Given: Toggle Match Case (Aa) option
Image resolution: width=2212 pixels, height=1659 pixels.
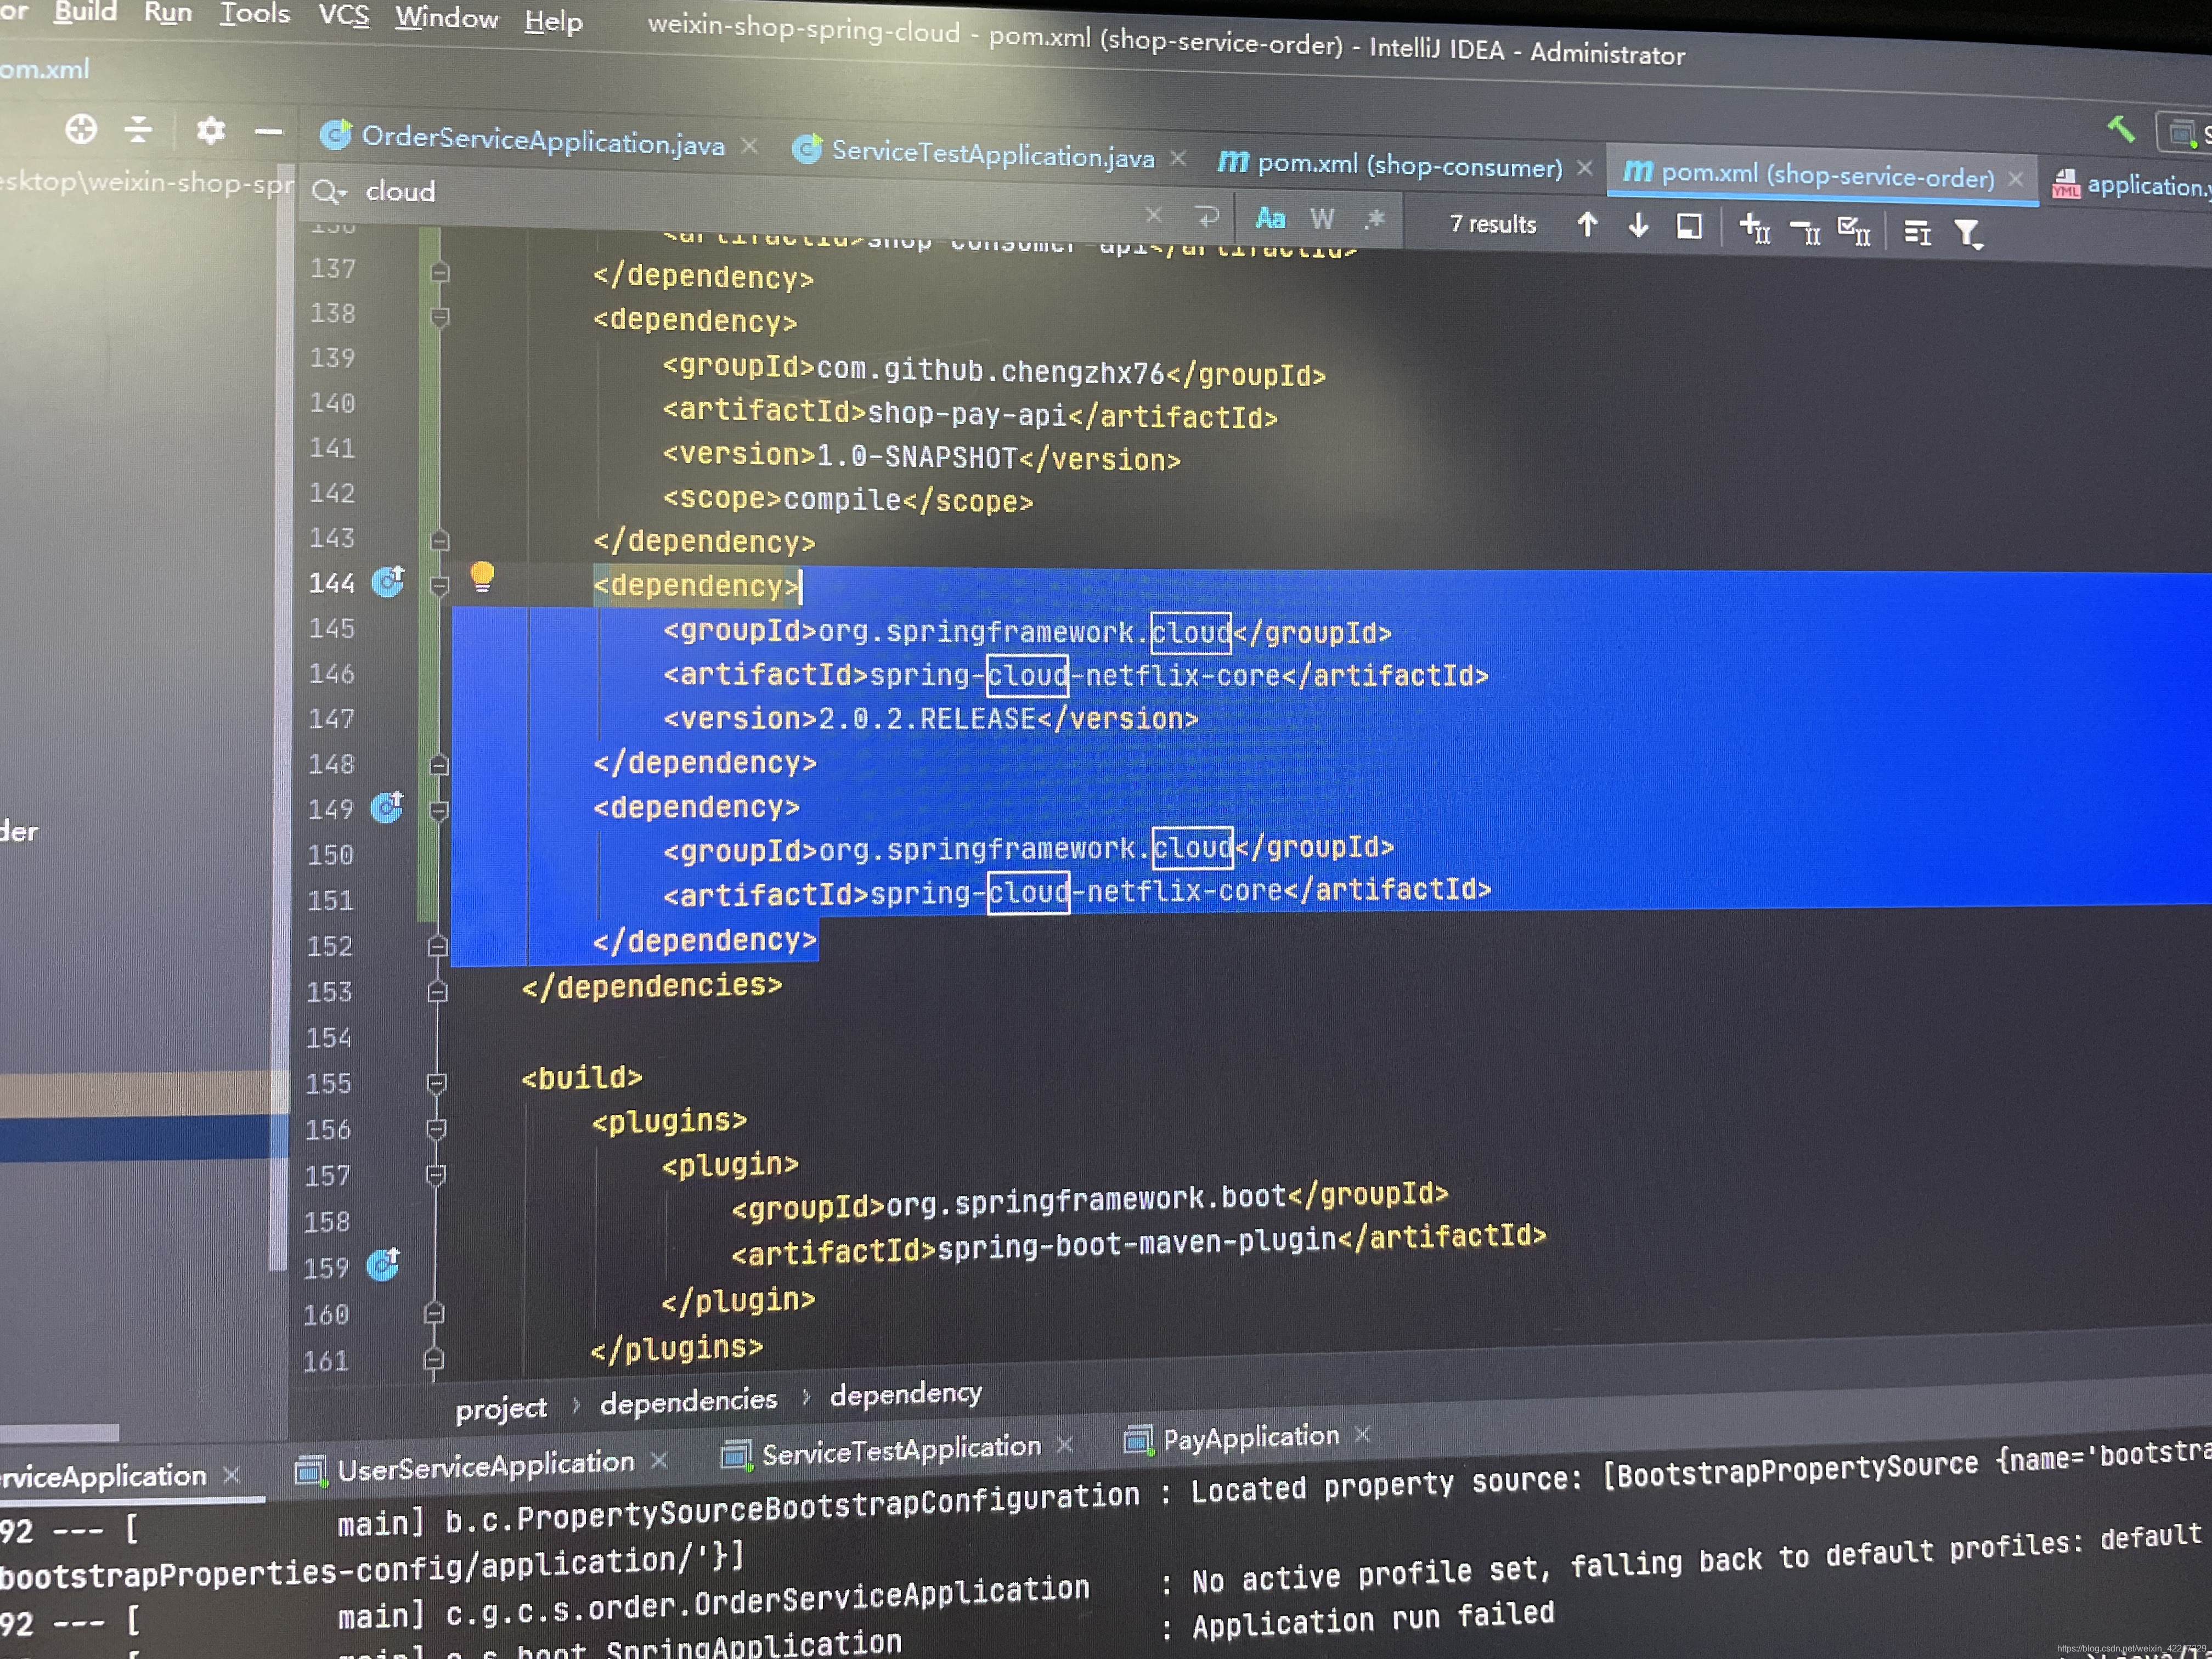Looking at the screenshot, I should point(1270,218).
